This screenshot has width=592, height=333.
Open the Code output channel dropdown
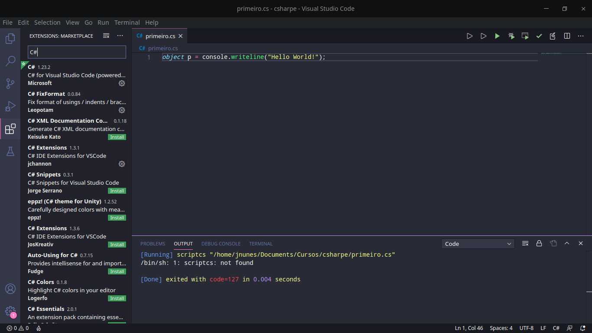(x=478, y=244)
